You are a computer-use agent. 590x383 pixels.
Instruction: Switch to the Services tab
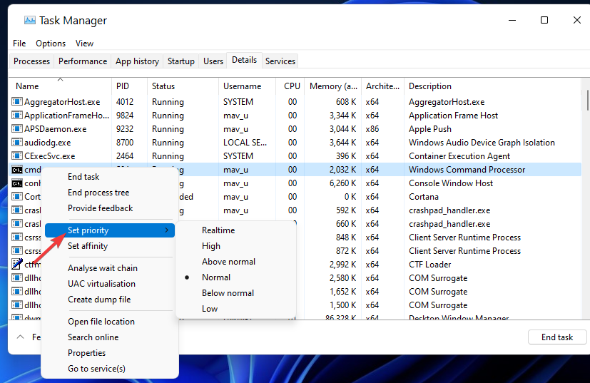tap(280, 61)
